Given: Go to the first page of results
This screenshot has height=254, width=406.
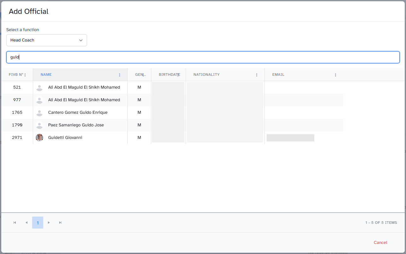Looking at the screenshot, I should point(15,223).
